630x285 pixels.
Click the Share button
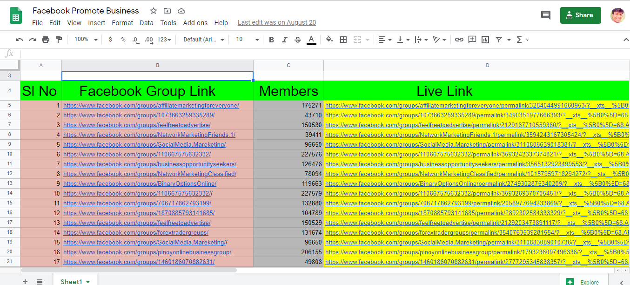pyautogui.click(x=580, y=15)
